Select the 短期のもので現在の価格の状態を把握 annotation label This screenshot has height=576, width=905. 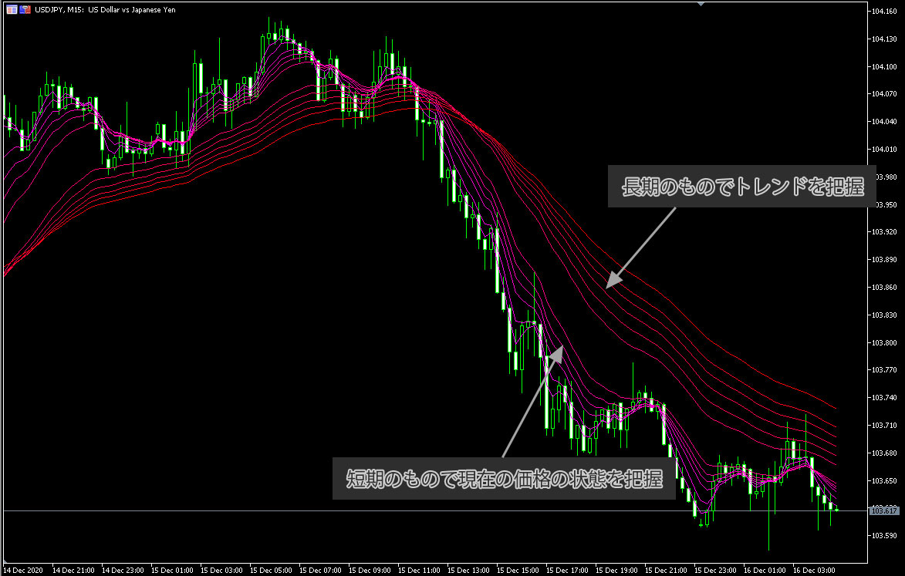pos(504,479)
